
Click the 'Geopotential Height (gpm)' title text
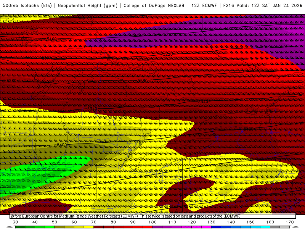pos(88,6)
